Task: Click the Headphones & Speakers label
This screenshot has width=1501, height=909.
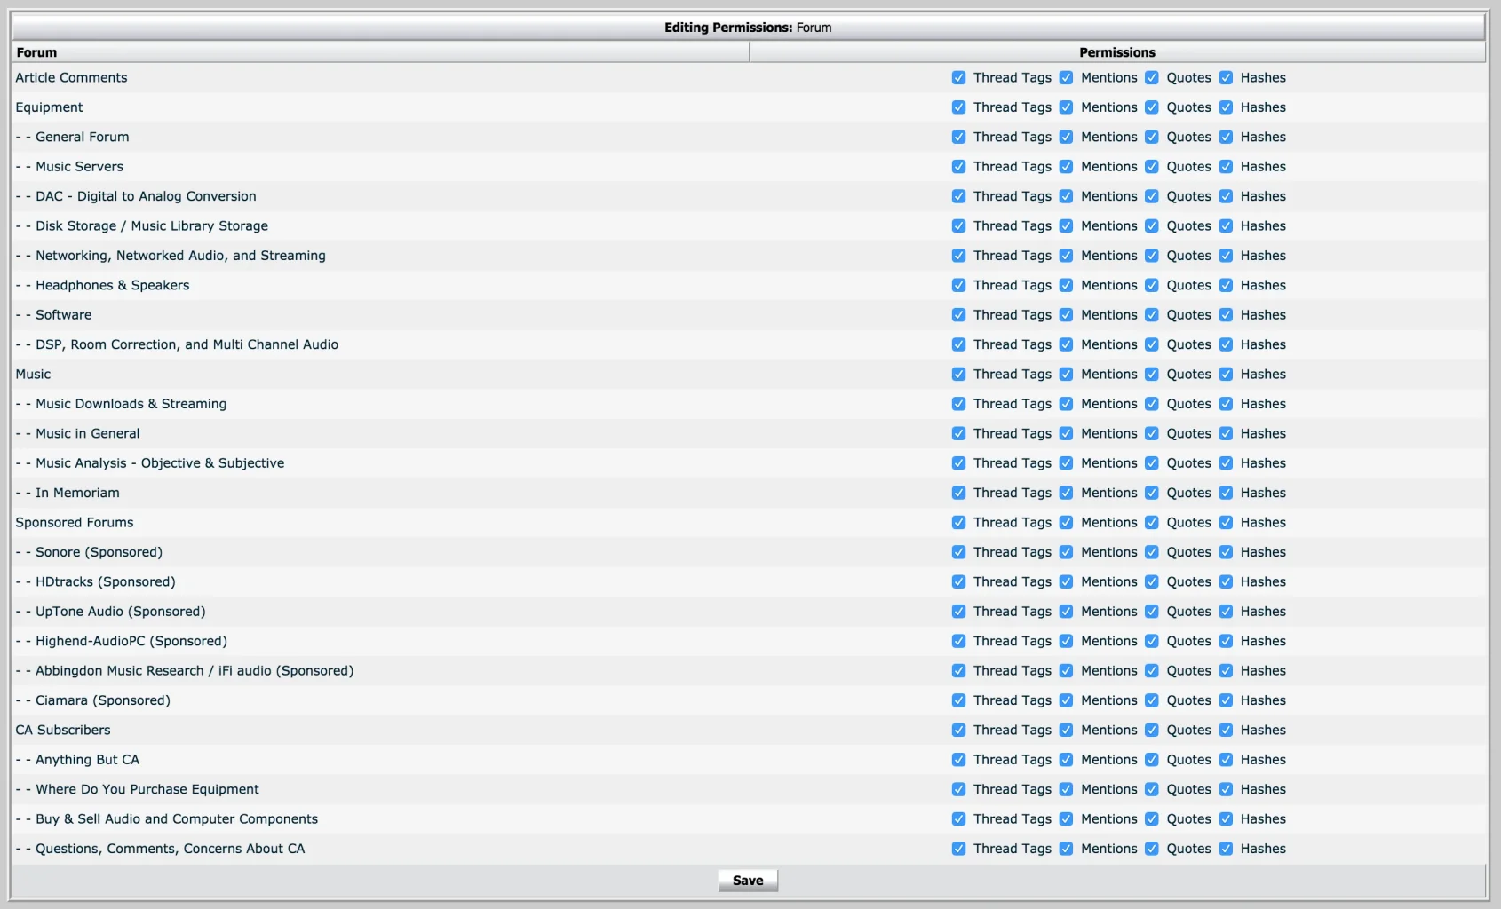Action: point(113,285)
